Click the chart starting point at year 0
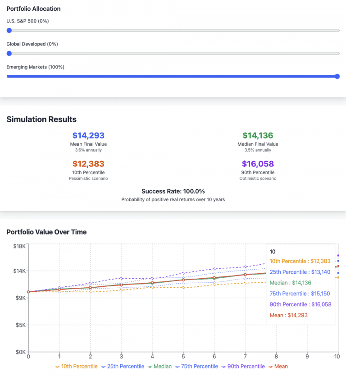Screen dimensions: 346x377 [x=28, y=292]
